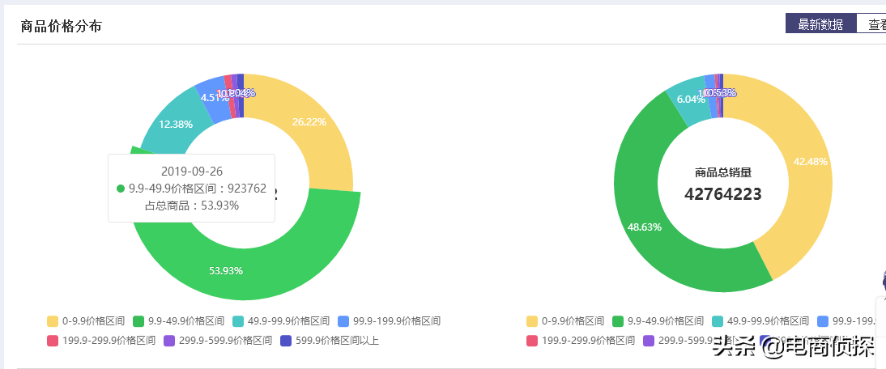The width and height of the screenshot is (886, 369).
Task: Click the 商品总销量 42764223 total label
Action: tap(723, 184)
